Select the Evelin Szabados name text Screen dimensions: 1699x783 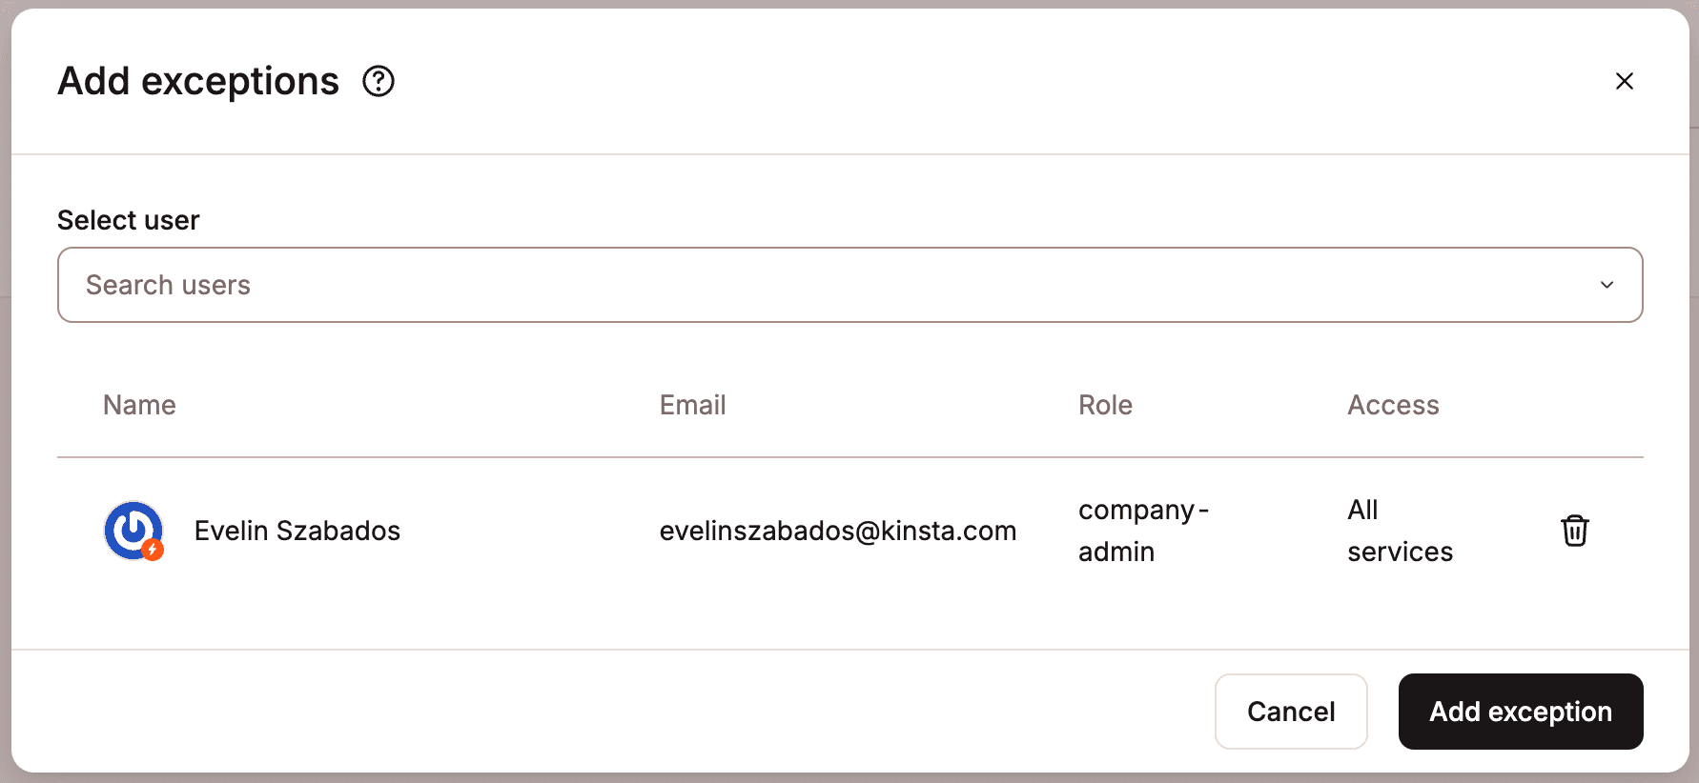coord(297,531)
